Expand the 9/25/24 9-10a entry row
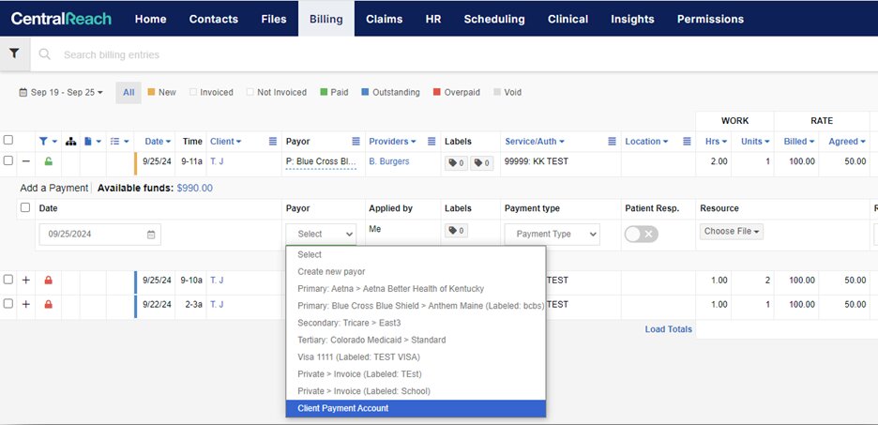The height and width of the screenshot is (425, 878). tap(26, 280)
